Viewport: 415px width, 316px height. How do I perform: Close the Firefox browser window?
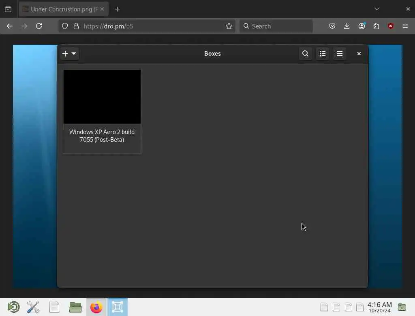point(408,9)
